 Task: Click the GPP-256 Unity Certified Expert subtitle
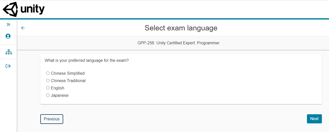[178, 43]
